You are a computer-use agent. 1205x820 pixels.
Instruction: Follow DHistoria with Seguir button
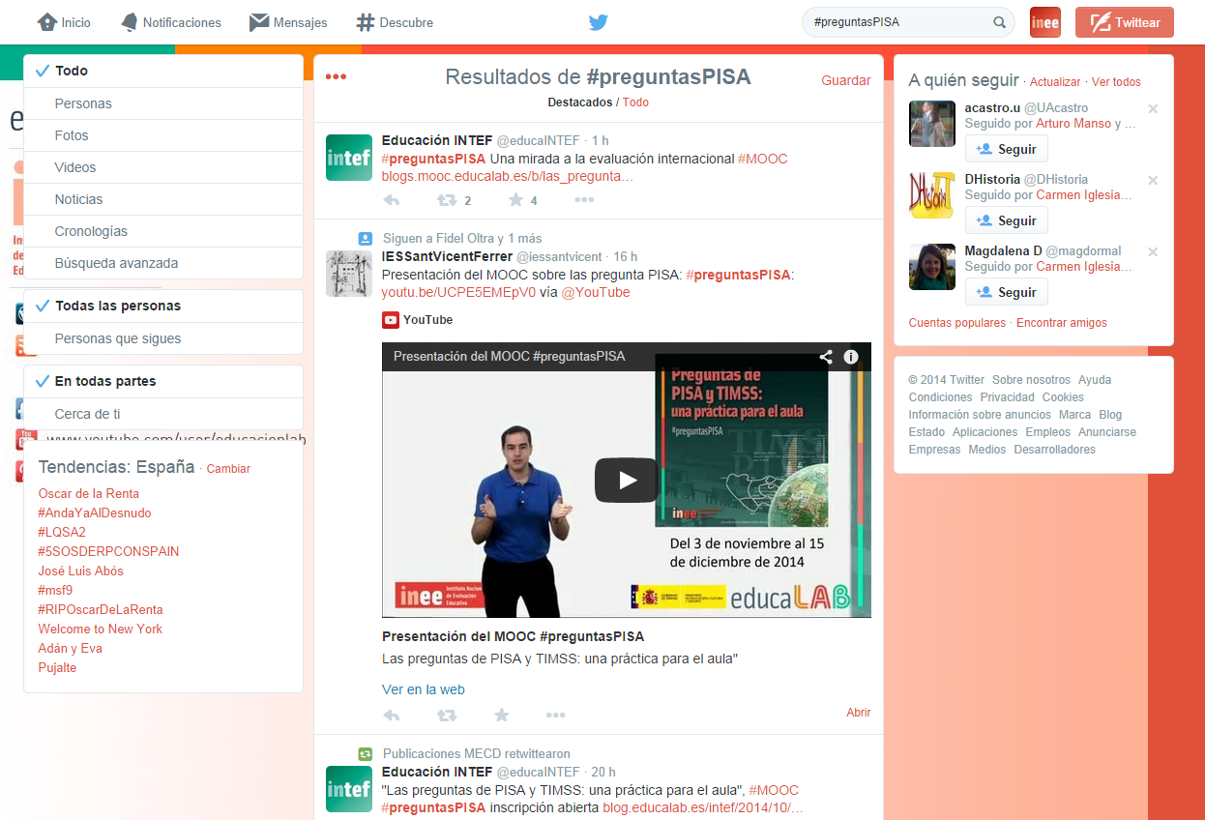1006,220
